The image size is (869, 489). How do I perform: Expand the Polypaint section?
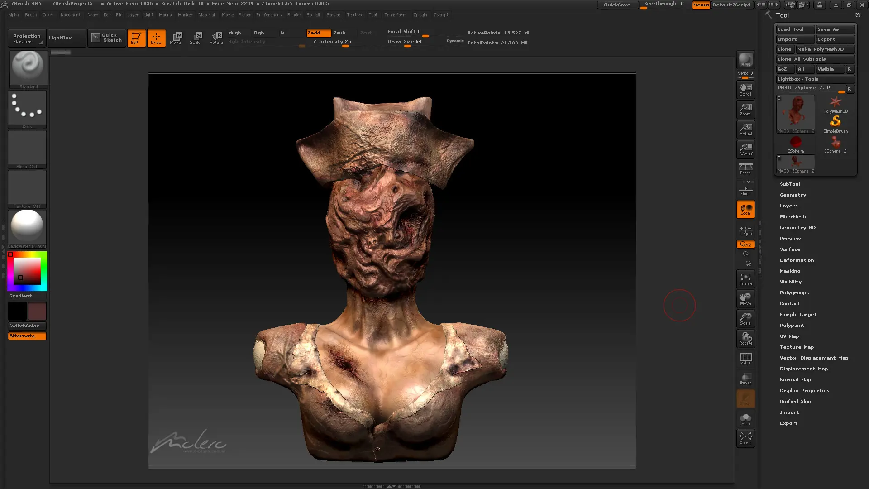(x=792, y=325)
